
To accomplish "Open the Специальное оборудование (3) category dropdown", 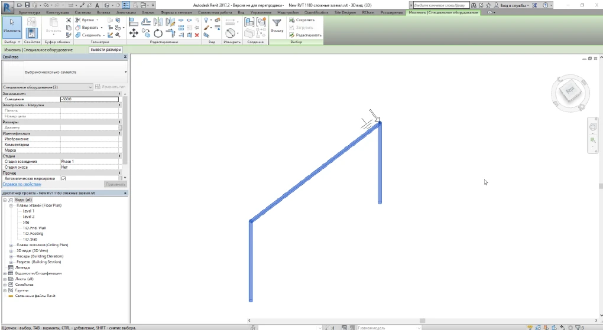I will point(90,87).
